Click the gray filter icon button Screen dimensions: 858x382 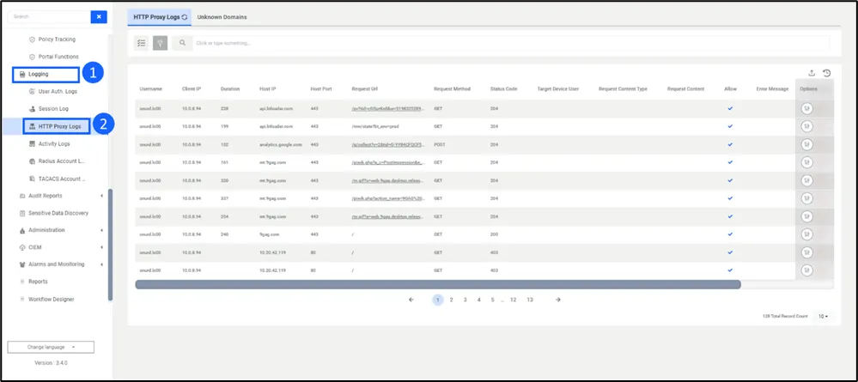click(x=160, y=43)
